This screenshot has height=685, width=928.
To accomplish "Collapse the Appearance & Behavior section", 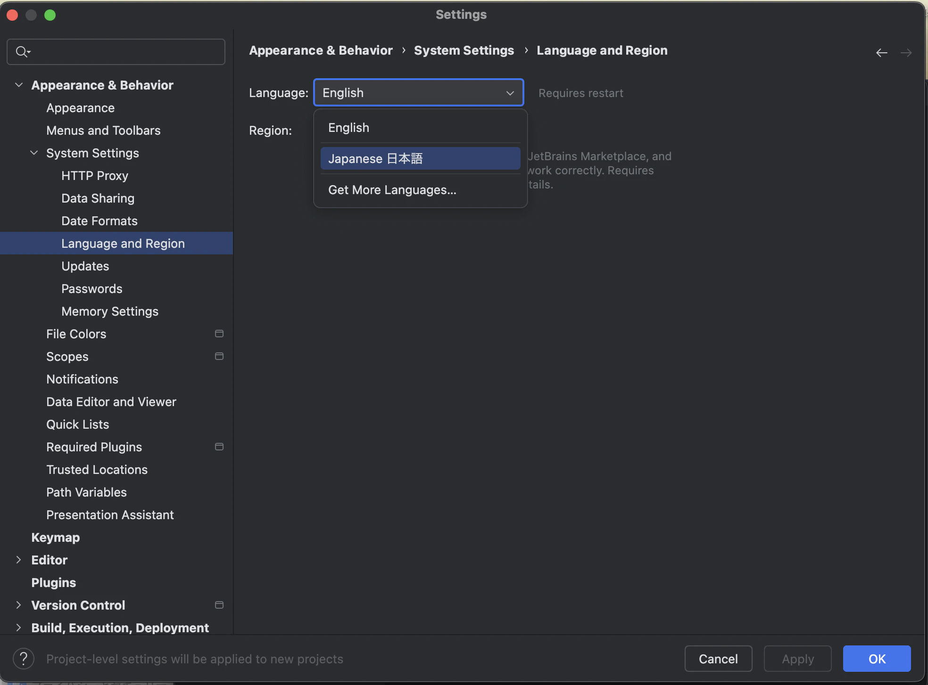I will tap(19, 85).
